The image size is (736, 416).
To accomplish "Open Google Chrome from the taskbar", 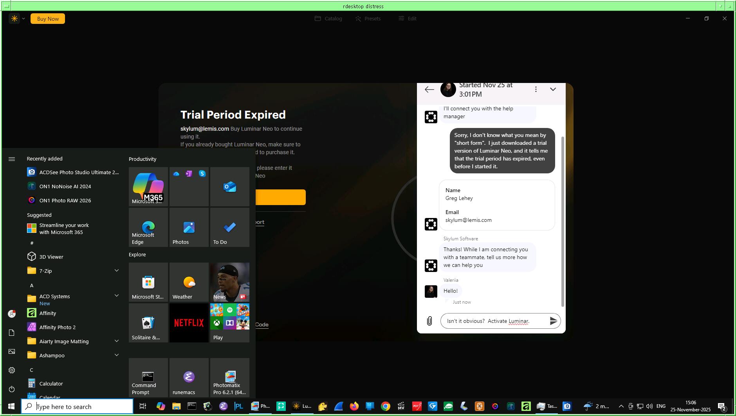I will tap(385, 406).
